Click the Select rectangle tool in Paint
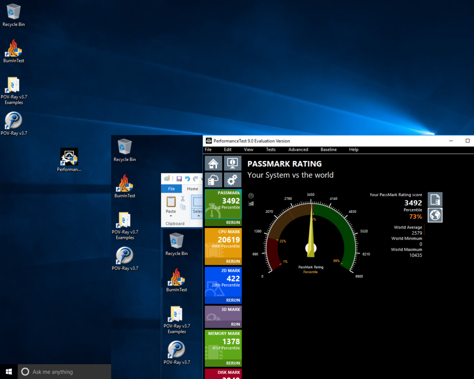474x379 pixels. tap(198, 202)
